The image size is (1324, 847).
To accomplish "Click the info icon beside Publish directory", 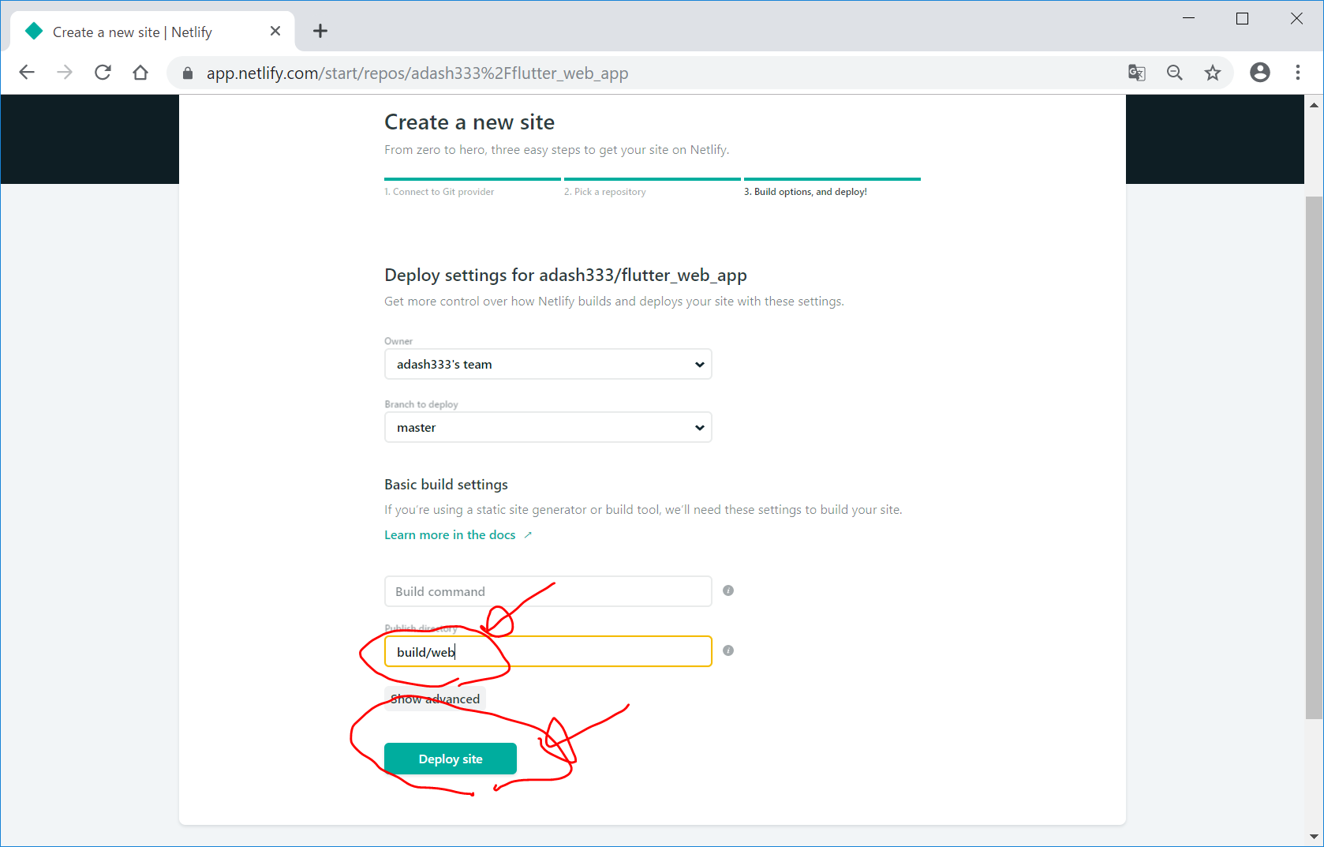I will pyautogui.click(x=727, y=650).
